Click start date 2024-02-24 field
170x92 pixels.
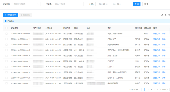tap(103, 4)
